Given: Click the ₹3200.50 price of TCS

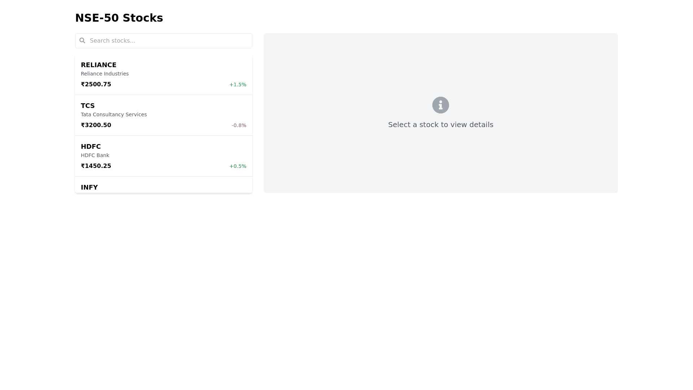Looking at the screenshot, I should pos(96,125).
